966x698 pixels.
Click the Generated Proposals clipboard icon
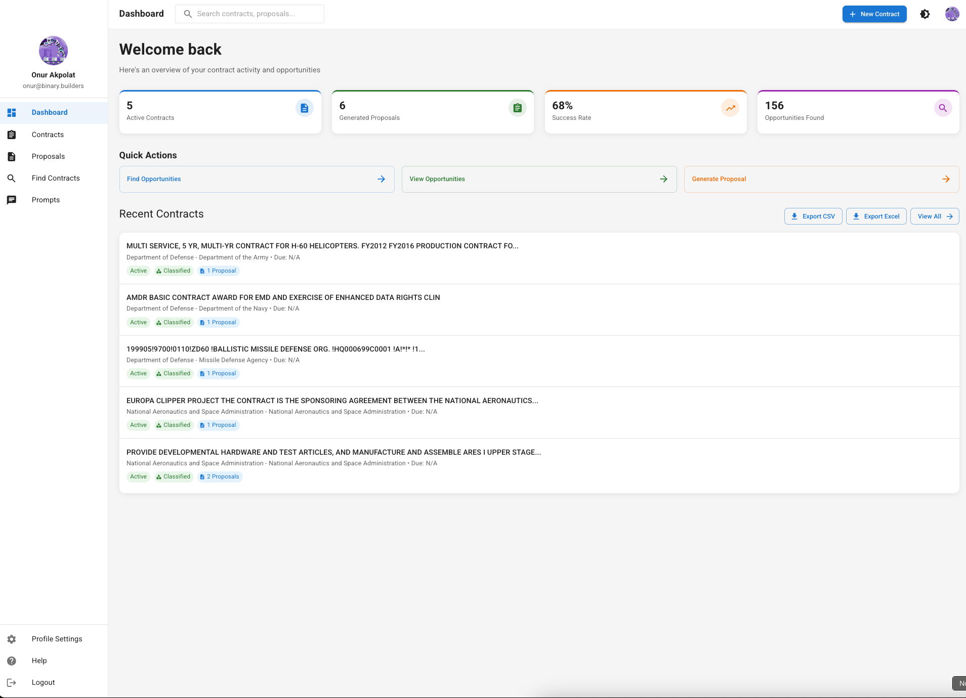[x=517, y=108]
